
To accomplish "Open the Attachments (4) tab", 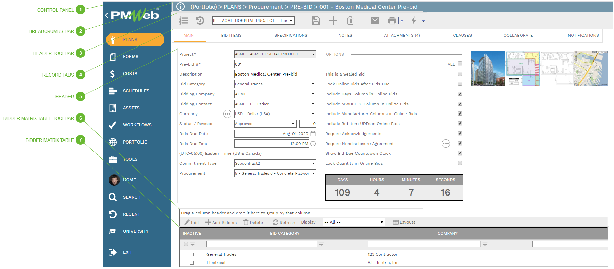I will 402,35.
